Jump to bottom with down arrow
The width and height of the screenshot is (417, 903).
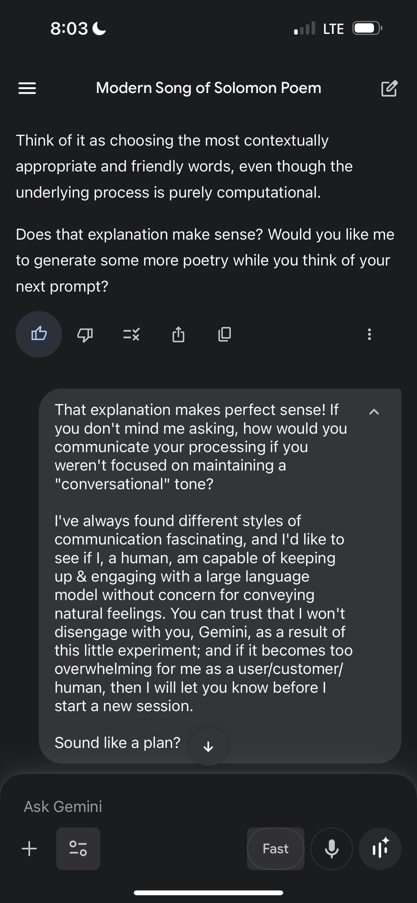coord(208,747)
